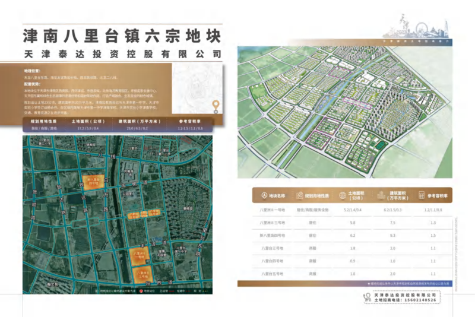475x317 pixels.
Task: Click the buildings icon beside 建筑面积
Action: [x=381, y=195]
